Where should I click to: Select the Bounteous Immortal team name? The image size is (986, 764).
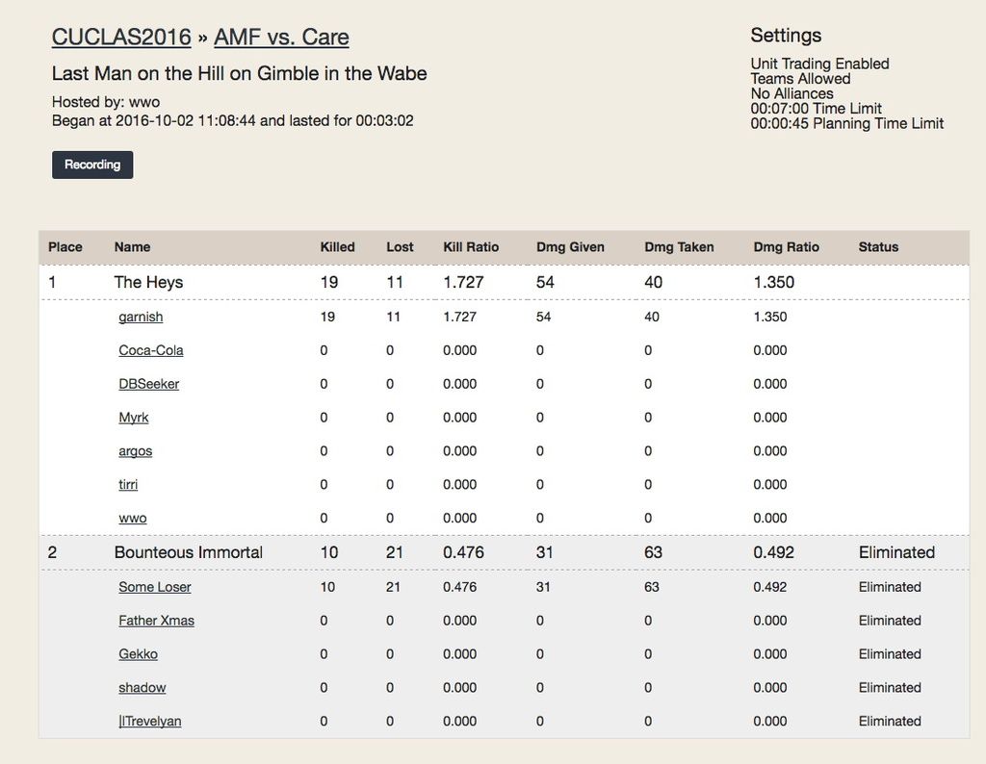188,552
